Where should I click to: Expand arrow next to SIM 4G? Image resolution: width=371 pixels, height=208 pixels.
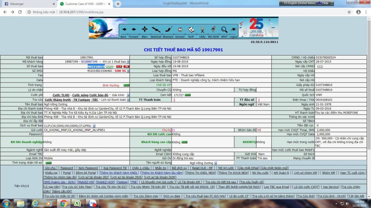(x=128, y=71)
